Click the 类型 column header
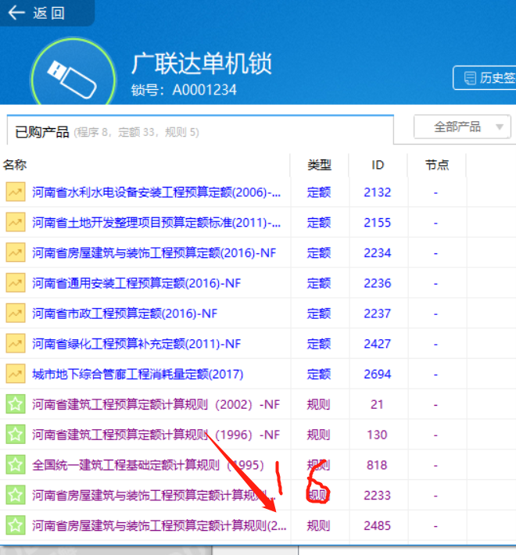Image resolution: width=516 pixels, height=555 pixels. [319, 165]
